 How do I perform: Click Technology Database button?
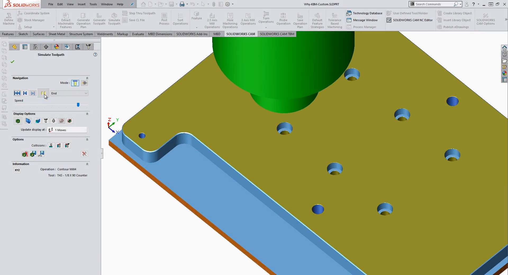tap(365, 13)
